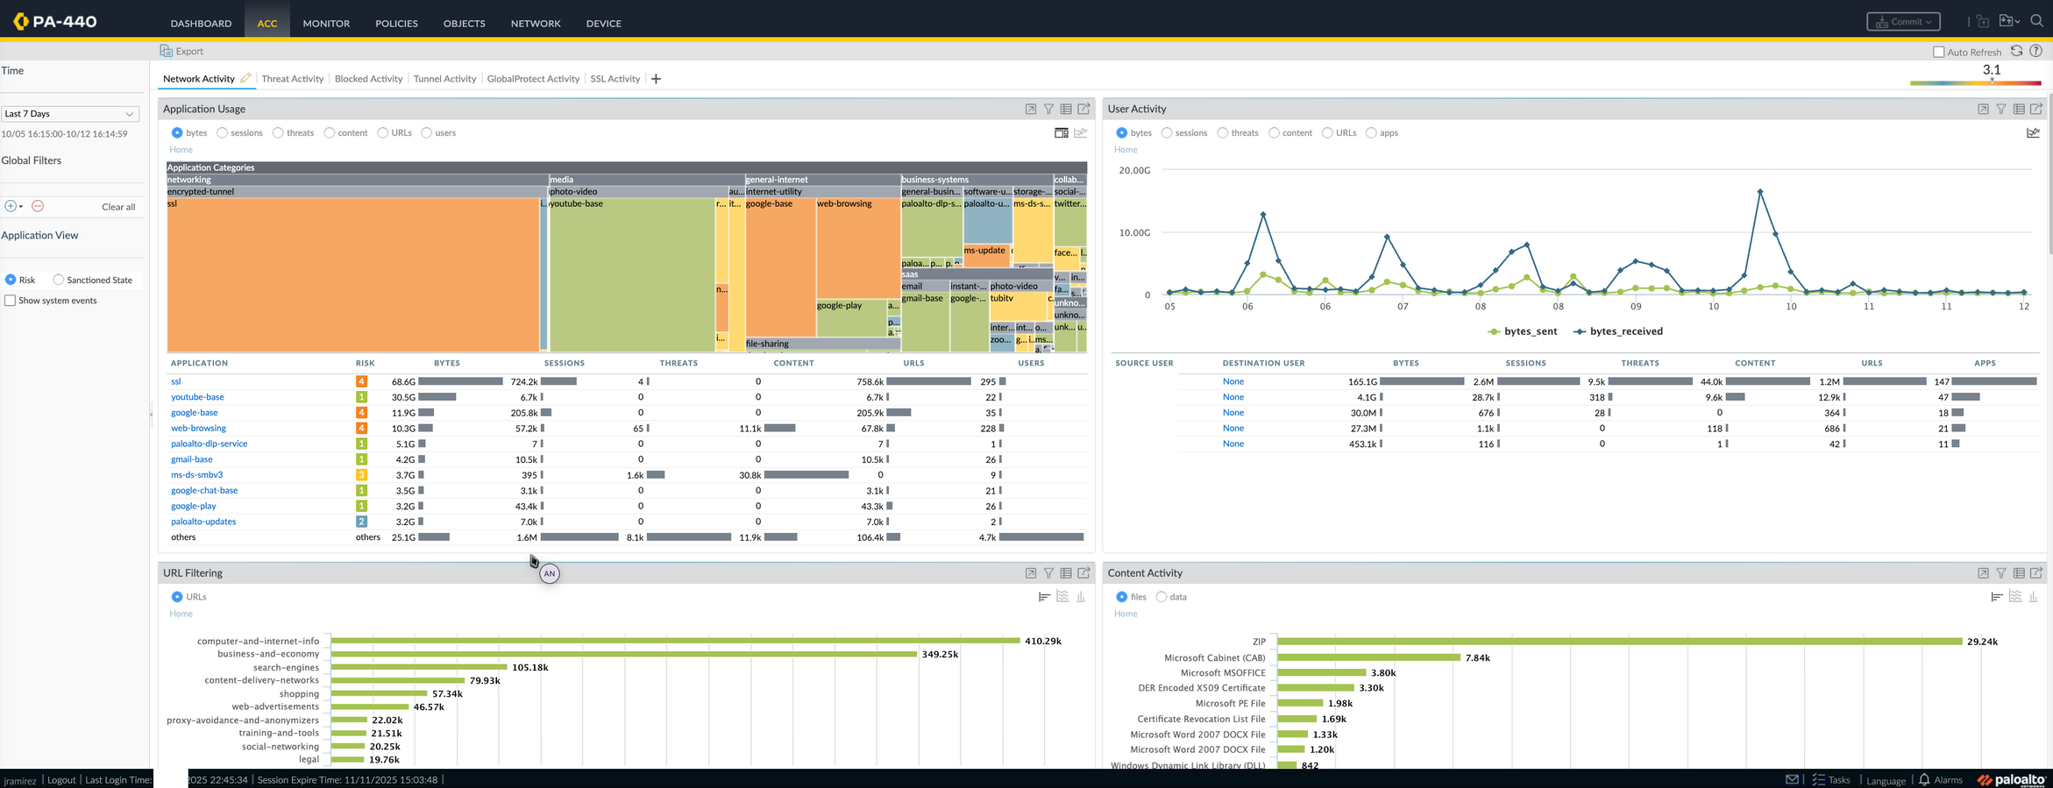Click the Clear all filters button
2053x788 pixels.
click(118, 207)
